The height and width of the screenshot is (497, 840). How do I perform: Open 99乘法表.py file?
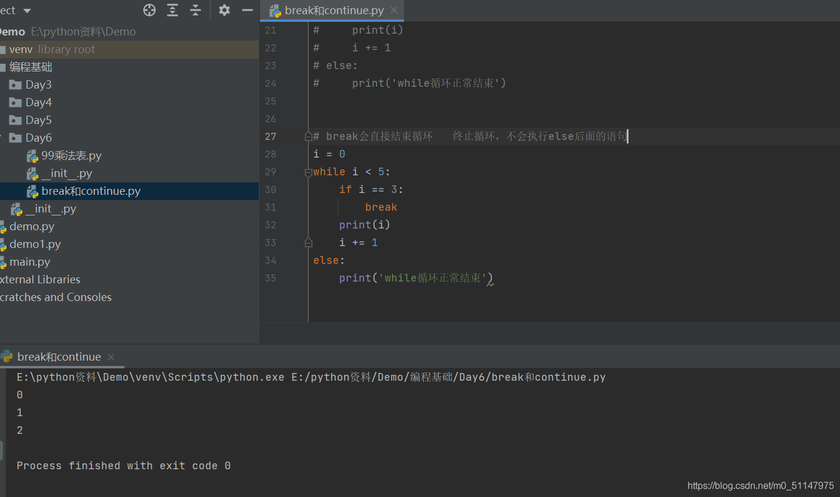coord(71,156)
